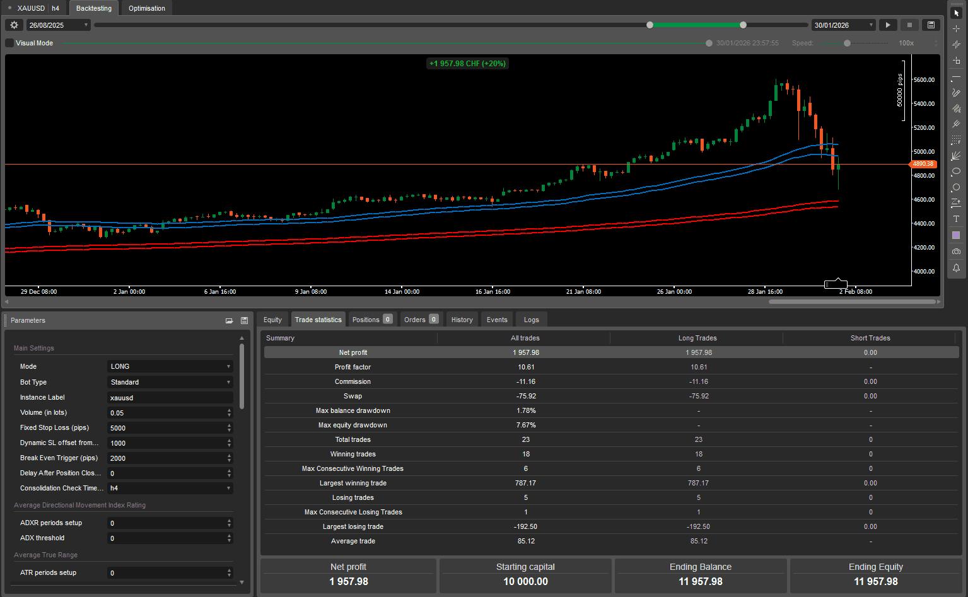Switch to the History tab
Image resolution: width=968 pixels, height=597 pixels.
coord(462,320)
